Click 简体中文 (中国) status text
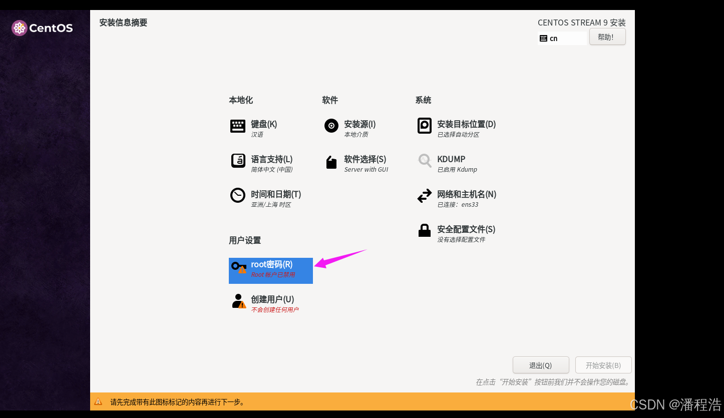The width and height of the screenshot is (724, 418). pos(272,170)
